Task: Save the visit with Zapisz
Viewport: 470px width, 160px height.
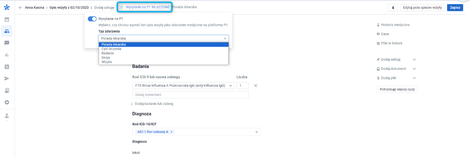Action: pos(455,7)
